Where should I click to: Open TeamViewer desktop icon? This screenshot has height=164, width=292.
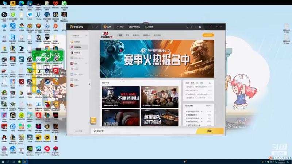click(13, 39)
